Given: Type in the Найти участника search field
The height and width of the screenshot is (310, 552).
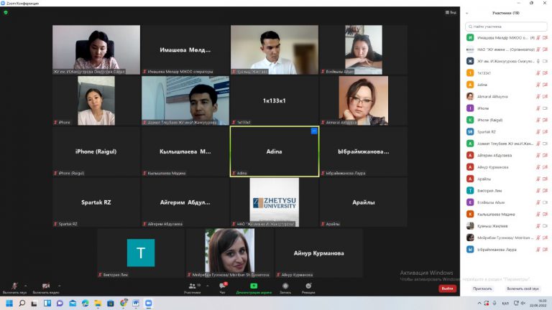Looking at the screenshot, I should pos(507,25).
